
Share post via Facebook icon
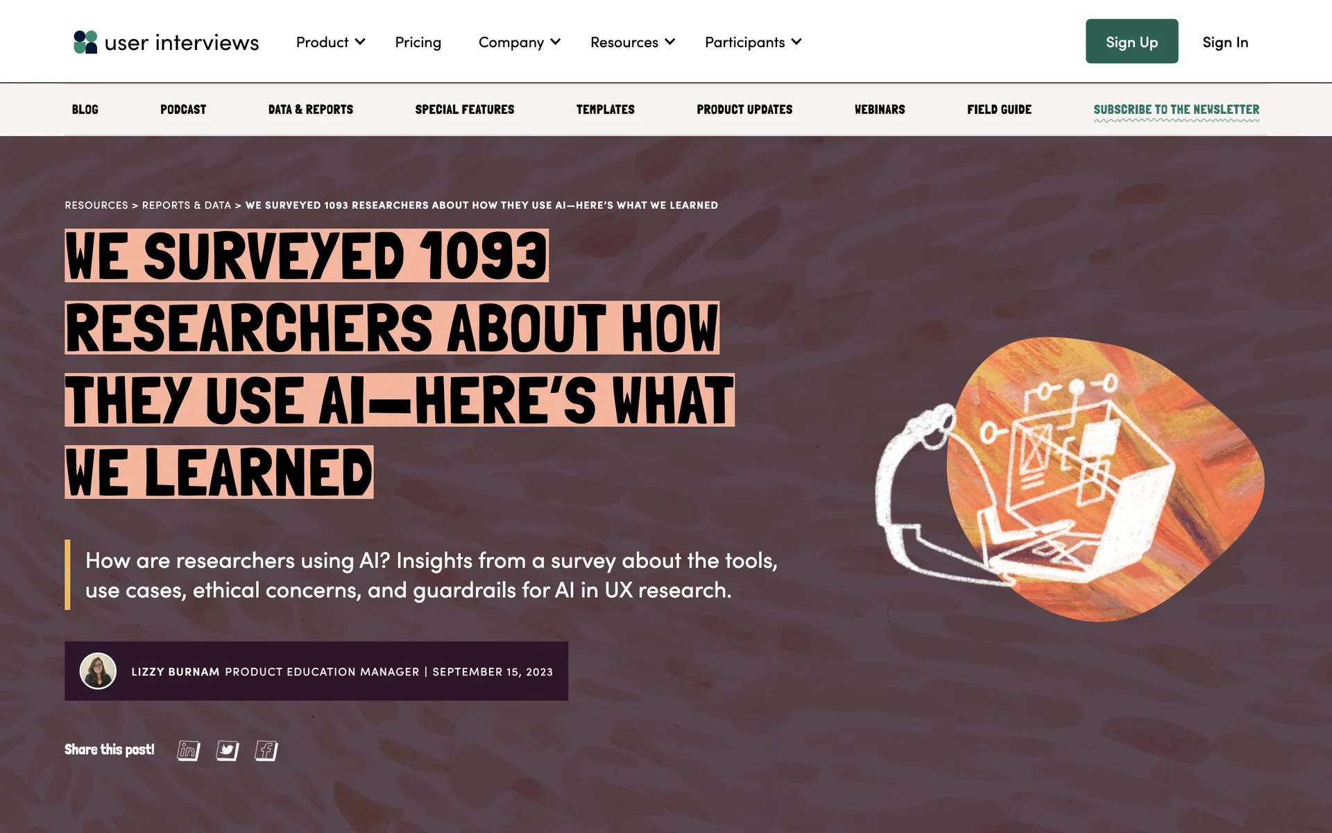tap(266, 750)
